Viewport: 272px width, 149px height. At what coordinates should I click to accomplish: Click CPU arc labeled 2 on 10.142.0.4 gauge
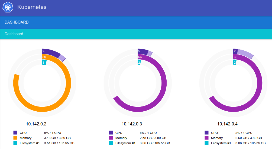235,51
